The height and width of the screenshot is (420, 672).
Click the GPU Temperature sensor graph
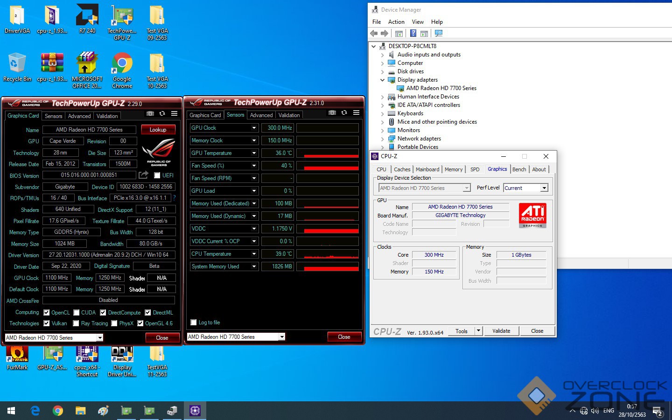tap(328, 153)
